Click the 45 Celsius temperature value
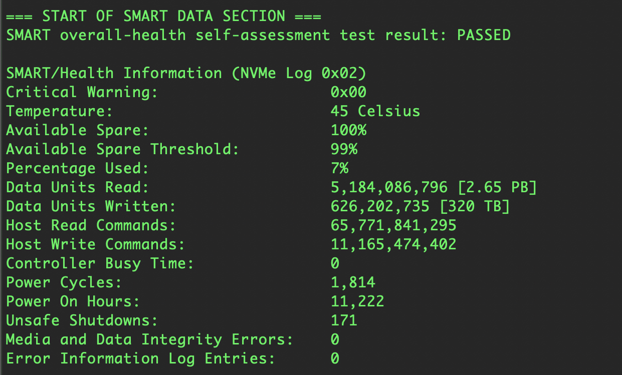 (375, 111)
